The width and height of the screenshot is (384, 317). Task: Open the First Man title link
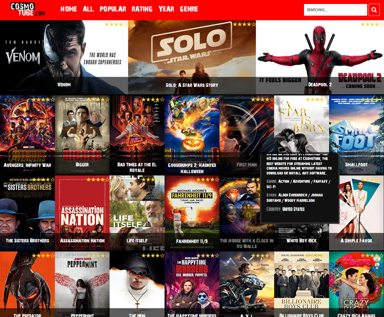click(247, 165)
